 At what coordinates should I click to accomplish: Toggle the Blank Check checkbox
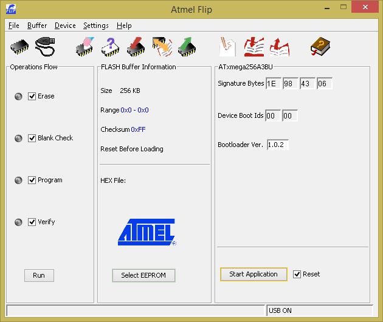point(32,138)
